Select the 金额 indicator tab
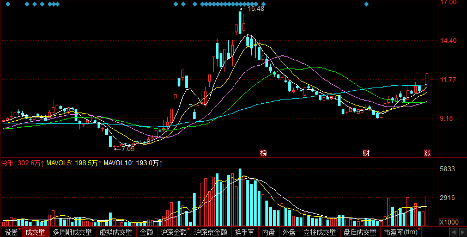The image size is (467, 237). (x=146, y=232)
